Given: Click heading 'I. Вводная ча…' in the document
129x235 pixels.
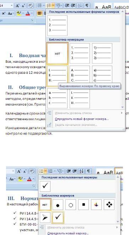Looking at the screenshot, I should click(28, 56).
